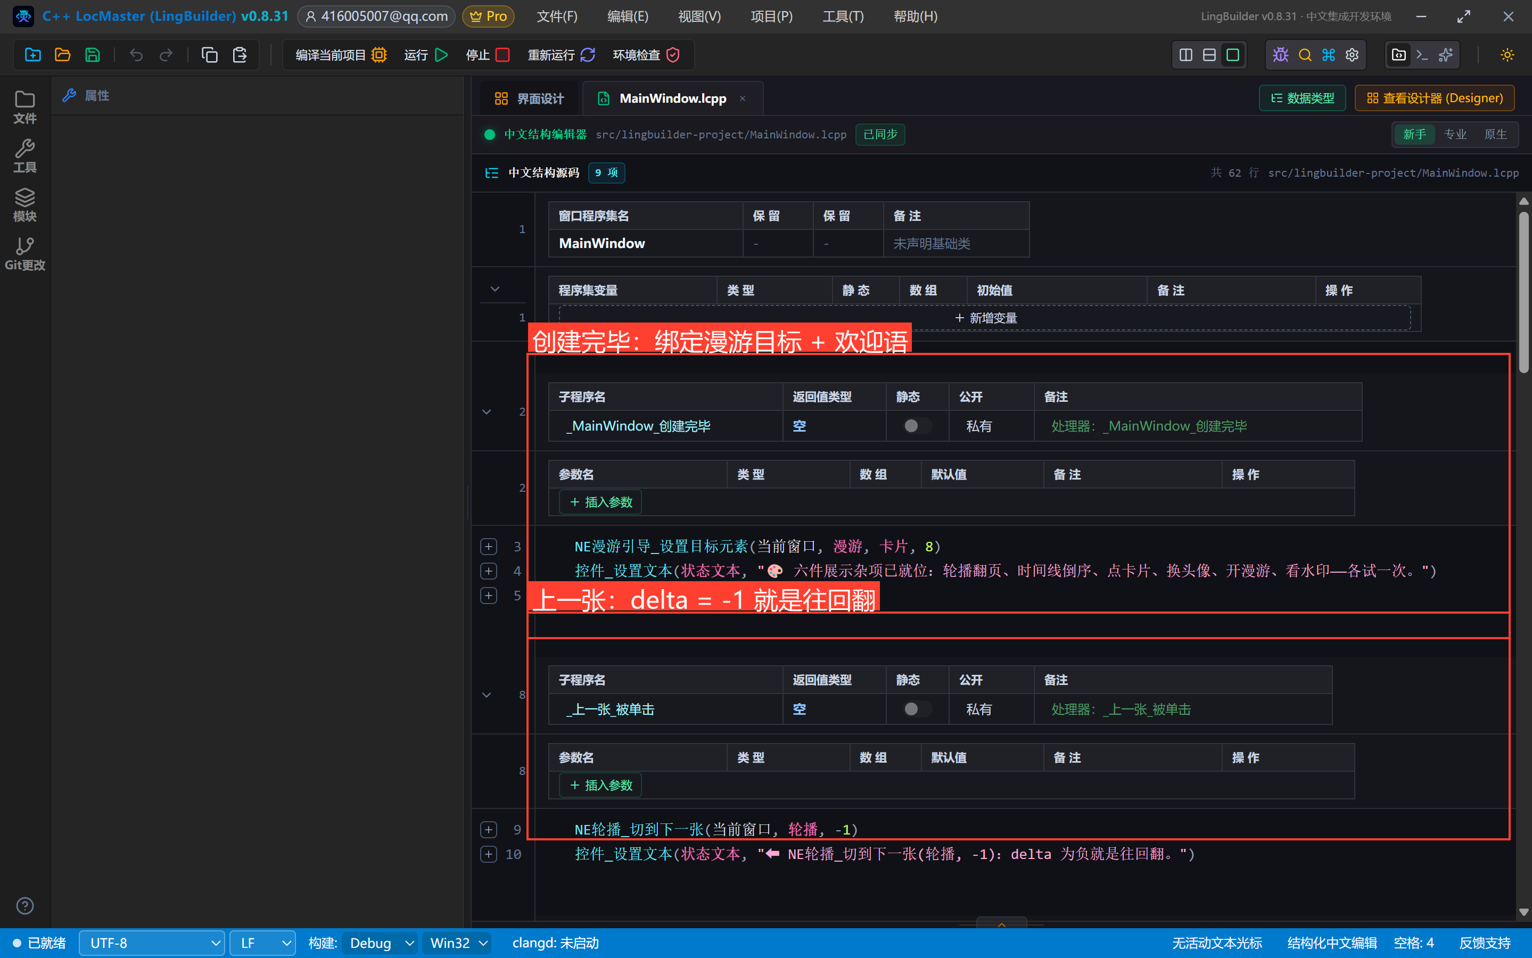Click the copy icon in the toolbar
Image resolution: width=1532 pixels, height=958 pixels.
210,55
